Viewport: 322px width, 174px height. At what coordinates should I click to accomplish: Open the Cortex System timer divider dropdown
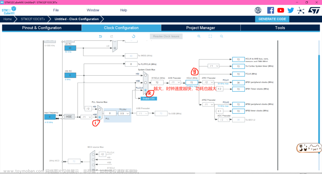(x=213, y=66)
